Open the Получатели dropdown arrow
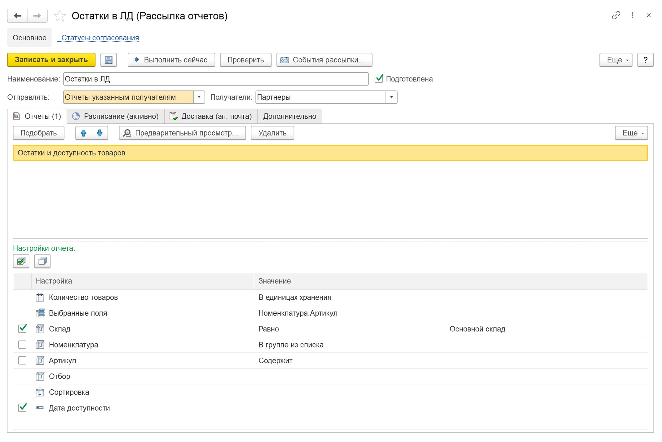The height and width of the screenshot is (442, 662). (x=391, y=97)
